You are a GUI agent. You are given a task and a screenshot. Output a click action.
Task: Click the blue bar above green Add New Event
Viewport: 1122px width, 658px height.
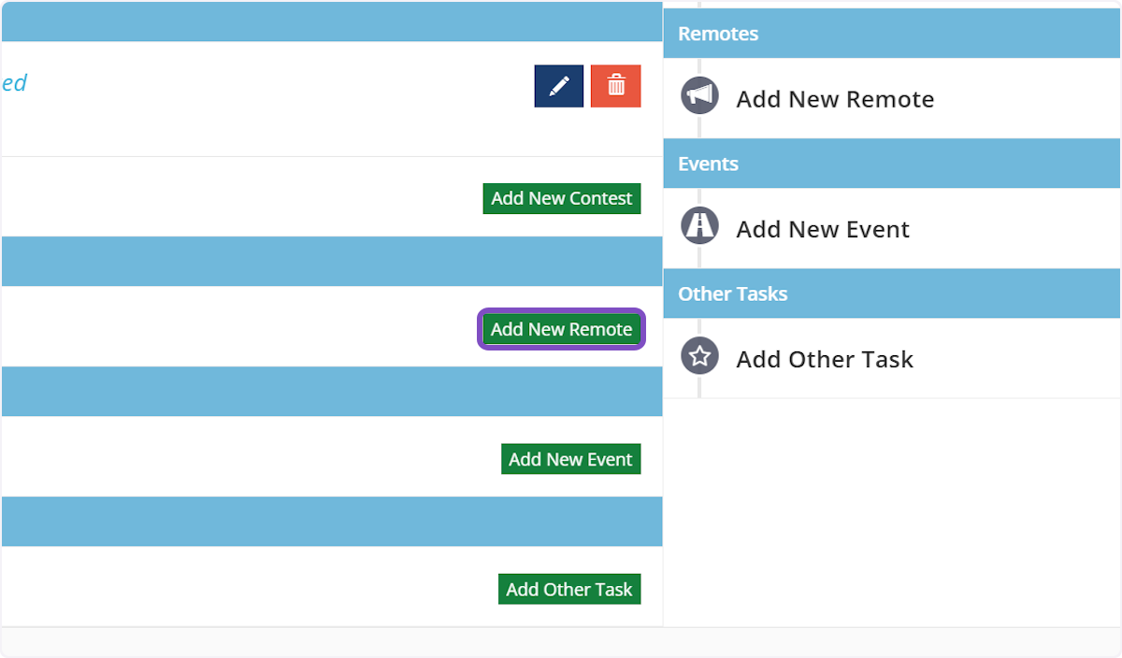331,391
